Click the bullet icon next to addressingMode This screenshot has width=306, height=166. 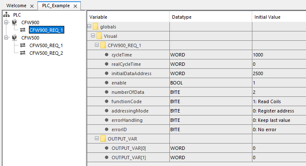(106, 111)
